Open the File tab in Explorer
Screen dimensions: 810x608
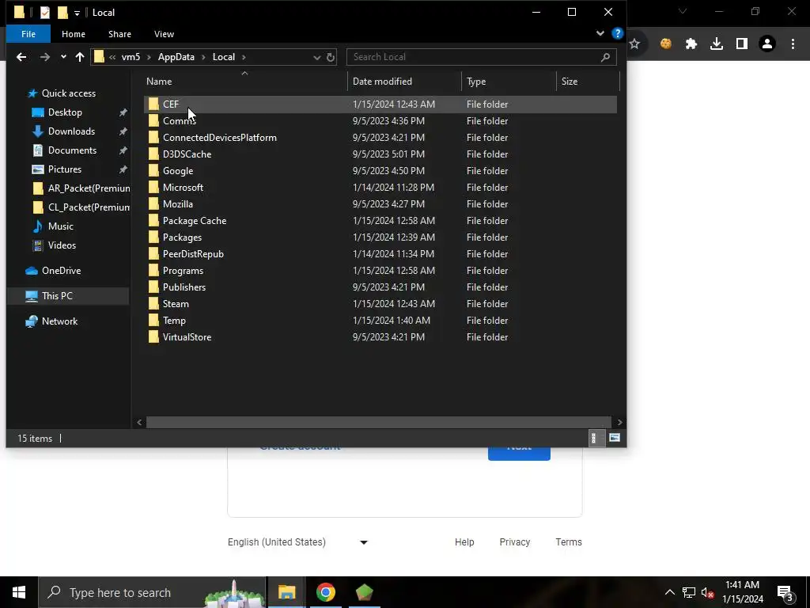point(28,34)
